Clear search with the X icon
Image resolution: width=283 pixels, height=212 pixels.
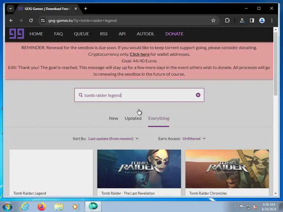[198, 95]
